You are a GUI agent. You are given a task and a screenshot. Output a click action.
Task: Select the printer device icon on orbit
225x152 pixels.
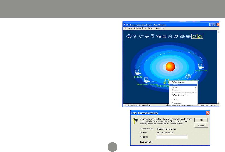[x=188, y=76]
